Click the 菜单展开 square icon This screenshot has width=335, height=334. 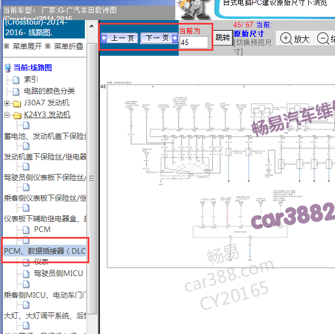(7, 46)
